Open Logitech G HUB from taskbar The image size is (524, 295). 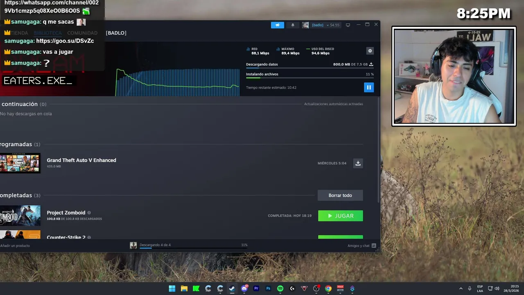pyautogui.click(x=292, y=288)
